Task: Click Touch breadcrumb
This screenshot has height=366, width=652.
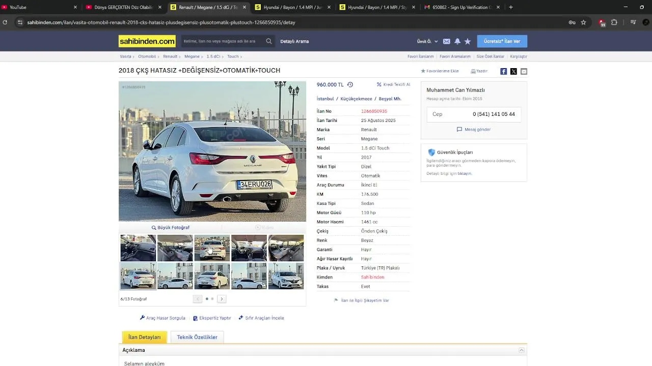Action: [233, 56]
